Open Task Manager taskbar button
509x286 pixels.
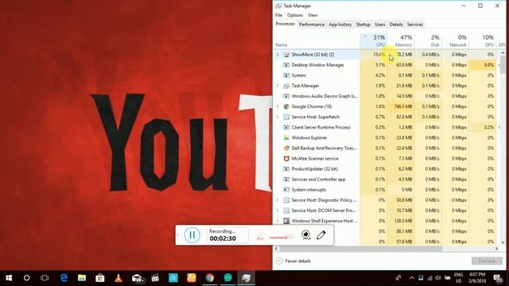(246, 278)
